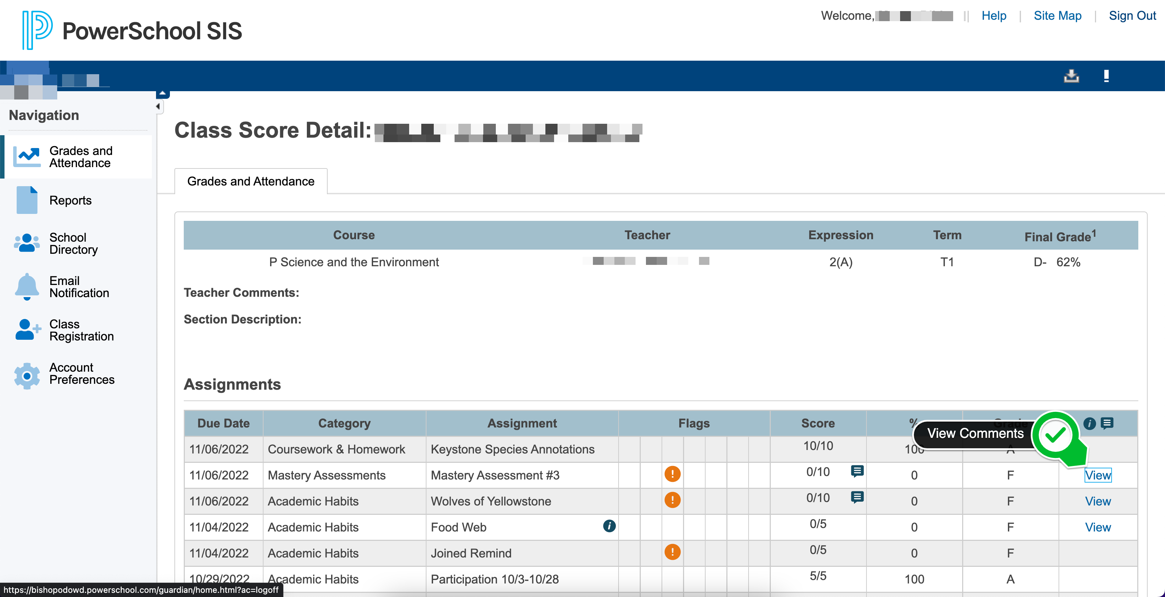This screenshot has width=1165, height=597.
Task: Click the 'Section Description:' label
Action: tap(242, 319)
